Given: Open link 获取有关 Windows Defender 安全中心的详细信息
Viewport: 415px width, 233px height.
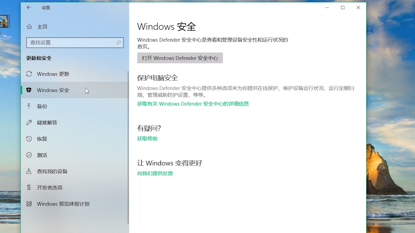Looking at the screenshot, I should pyautogui.click(x=193, y=104).
